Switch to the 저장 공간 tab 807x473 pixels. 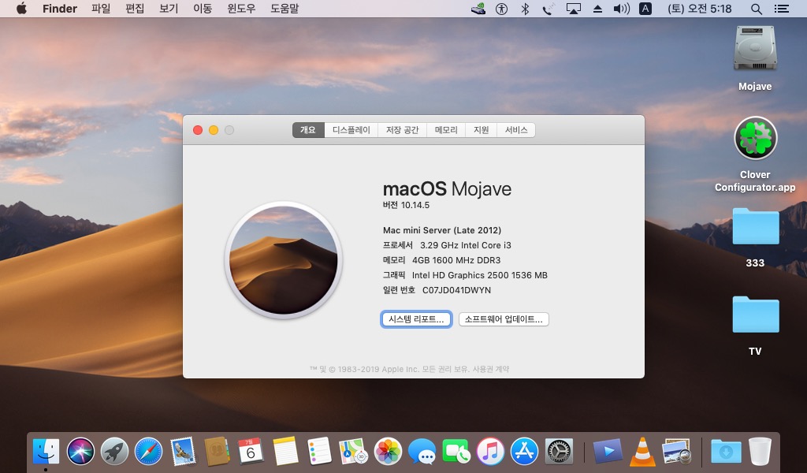(403, 130)
